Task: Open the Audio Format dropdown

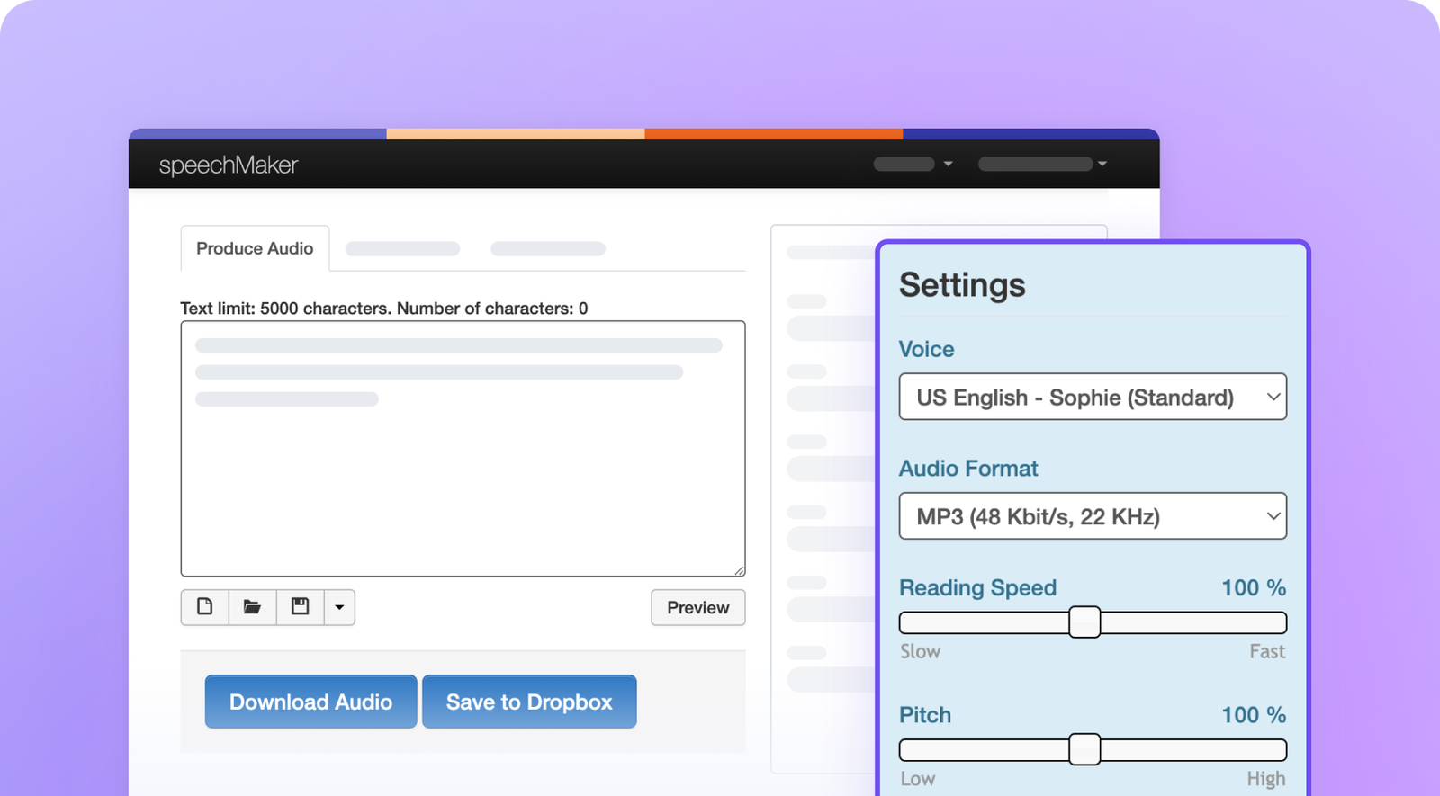Action: (x=1093, y=516)
